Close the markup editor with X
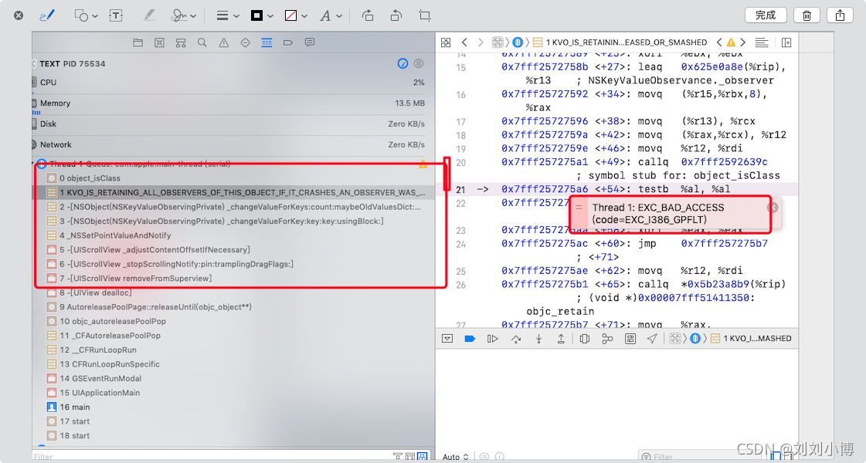This screenshot has height=463, width=866. 19,15
